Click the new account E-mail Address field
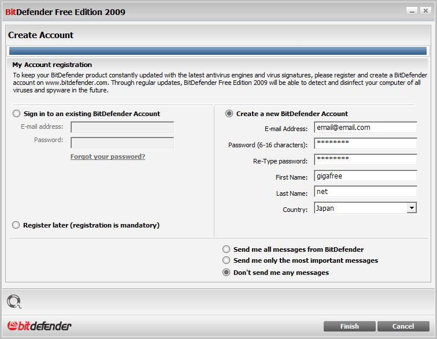Image resolution: width=437 pixels, height=339 pixels. pyautogui.click(x=365, y=127)
